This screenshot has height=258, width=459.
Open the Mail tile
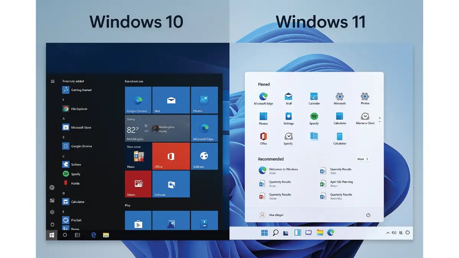[x=171, y=100]
